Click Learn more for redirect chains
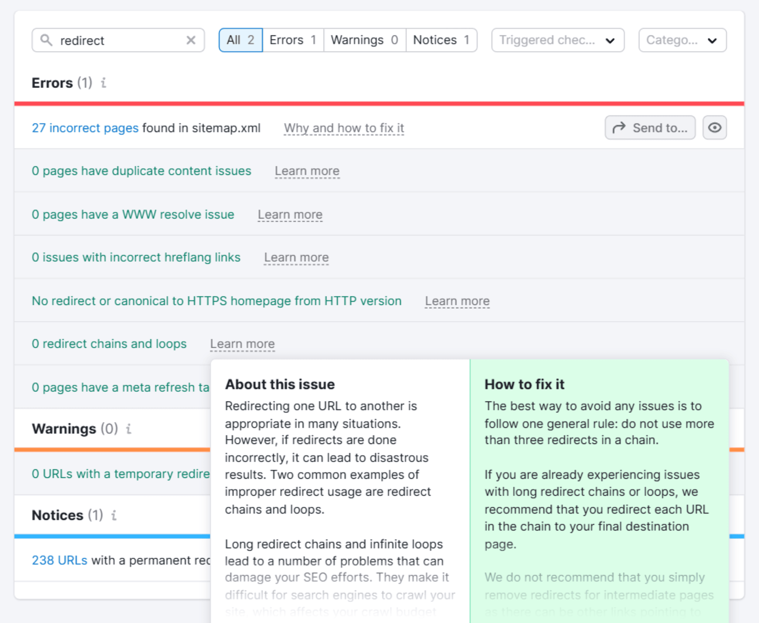Image resolution: width=759 pixels, height=623 pixels. tap(242, 344)
